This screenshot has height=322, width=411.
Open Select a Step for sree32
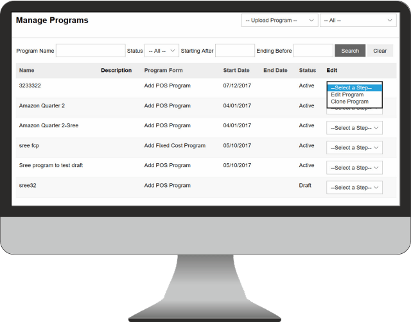(354, 188)
